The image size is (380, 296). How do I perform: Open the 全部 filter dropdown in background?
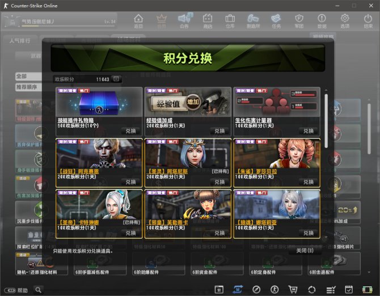click(x=28, y=77)
